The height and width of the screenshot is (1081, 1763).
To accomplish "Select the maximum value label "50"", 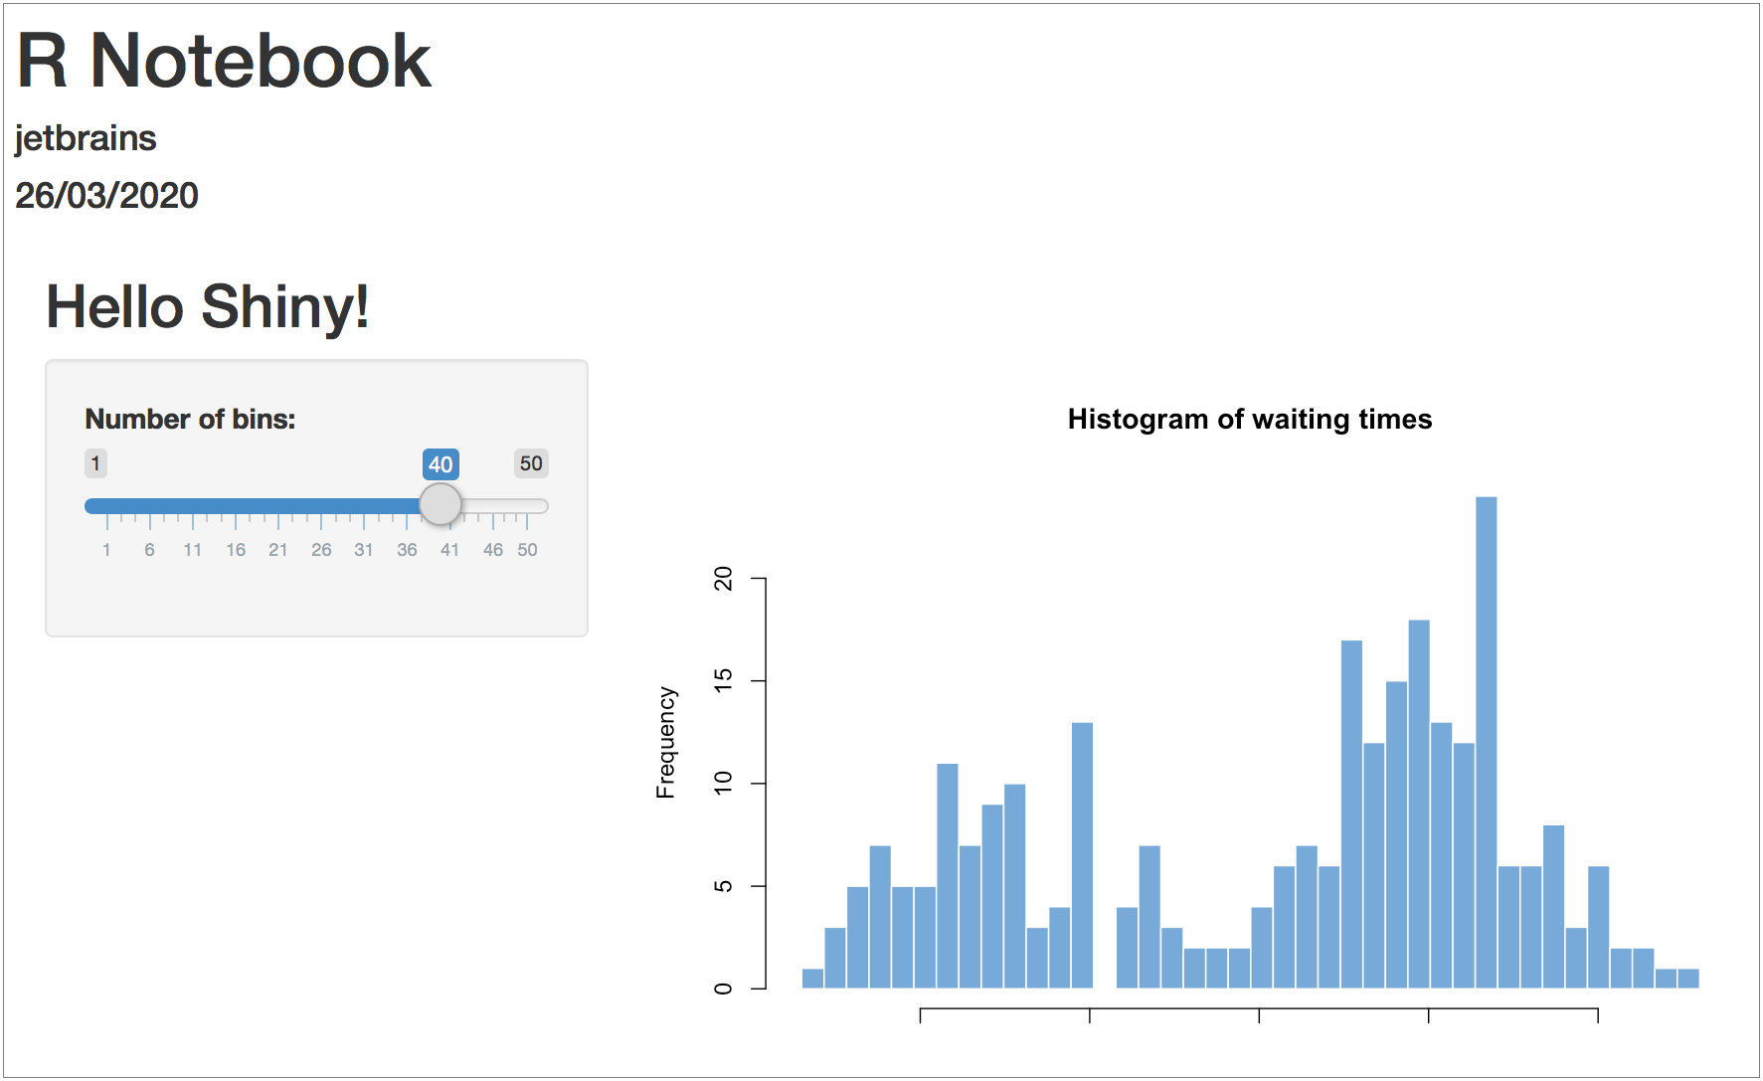I will pyautogui.click(x=531, y=463).
